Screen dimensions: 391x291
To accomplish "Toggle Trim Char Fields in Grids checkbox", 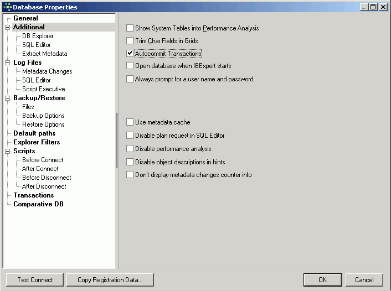I will click(x=130, y=41).
